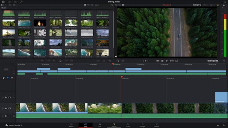The height and width of the screenshot is (128, 228).
Task: Click the Fast Review icon below viewer
Action: pos(118,61)
